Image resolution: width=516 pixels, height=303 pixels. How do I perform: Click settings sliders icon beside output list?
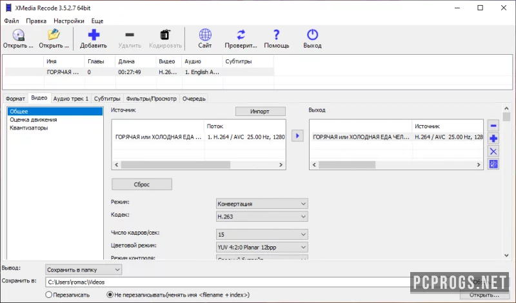click(x=493, y=164)
